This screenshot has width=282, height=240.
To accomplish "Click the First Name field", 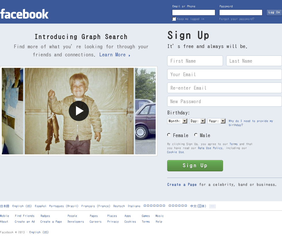I will 195,61.
